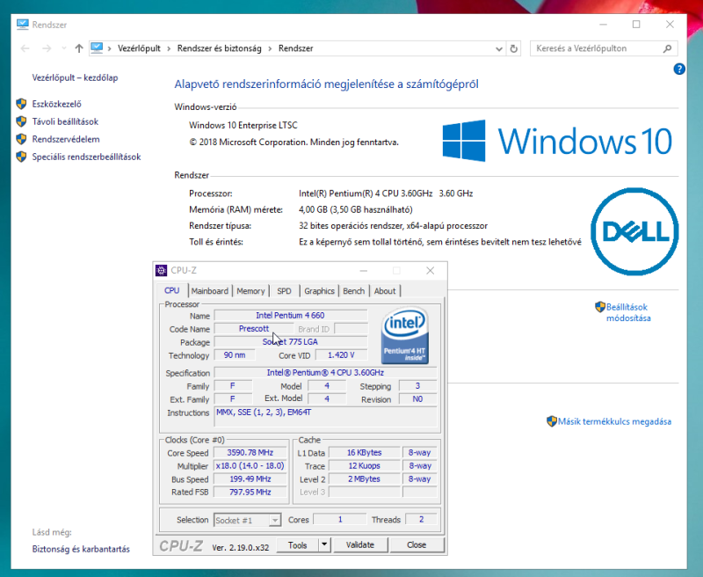Viewport: 703px width, 577px height.
Task: Click the Windows 10 logo
Action: click(557, 141)
